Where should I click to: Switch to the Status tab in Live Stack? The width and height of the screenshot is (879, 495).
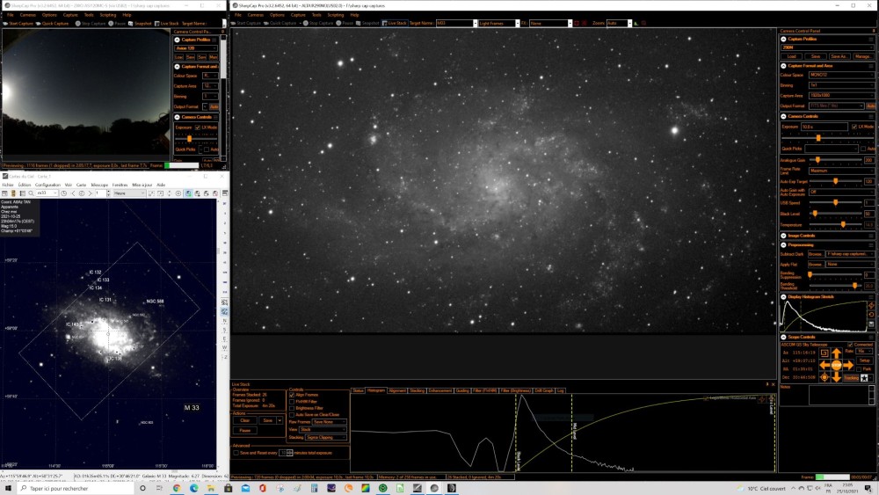[358, 390]
